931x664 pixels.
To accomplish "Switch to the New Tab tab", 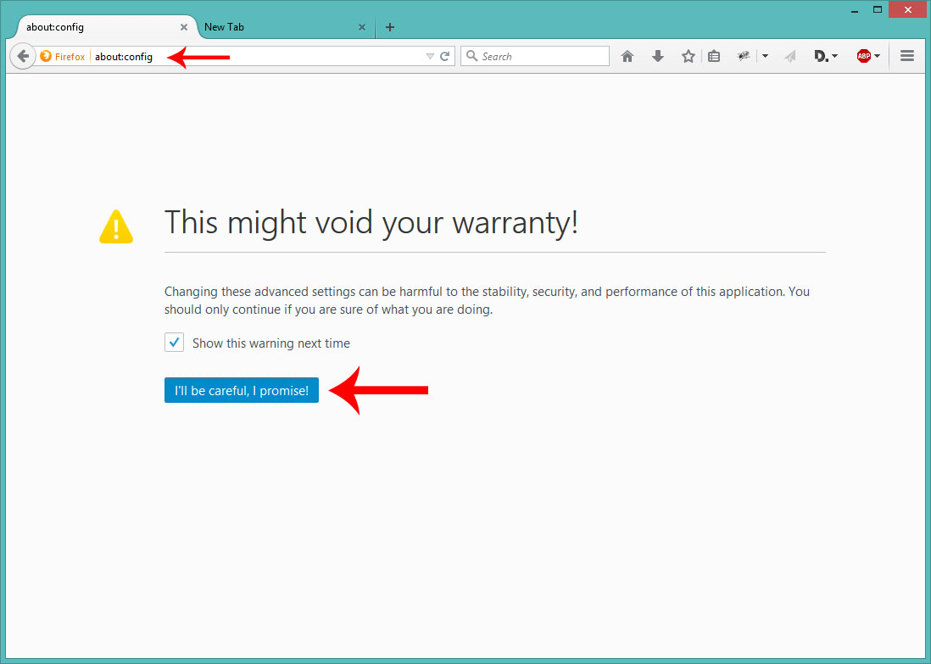I will [287, 27].
